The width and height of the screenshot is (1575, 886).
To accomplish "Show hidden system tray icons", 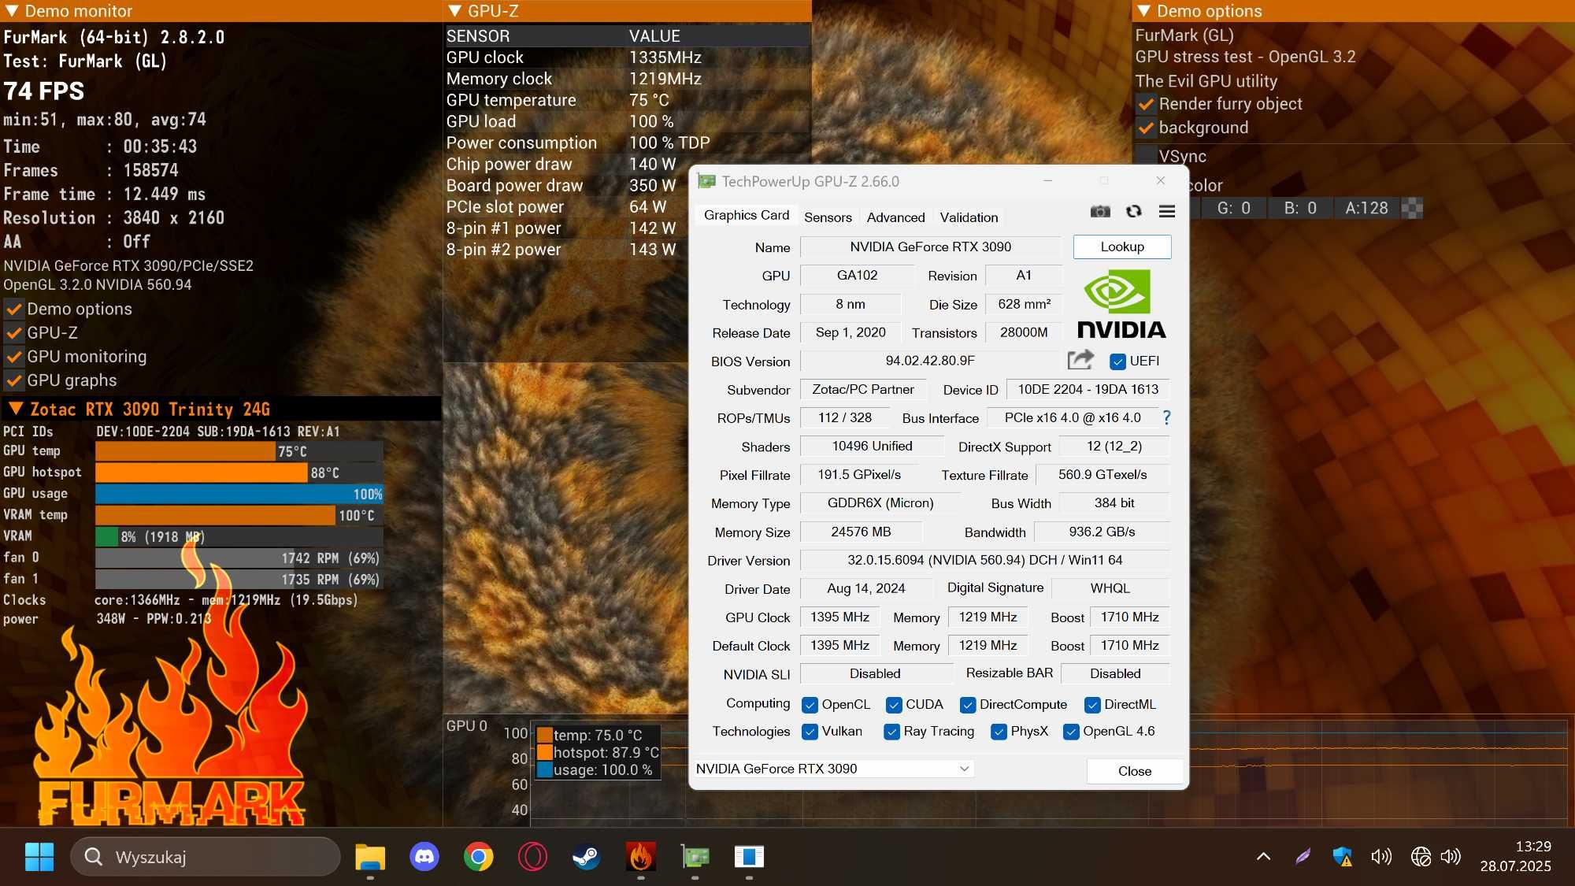I will point(1263,856).
